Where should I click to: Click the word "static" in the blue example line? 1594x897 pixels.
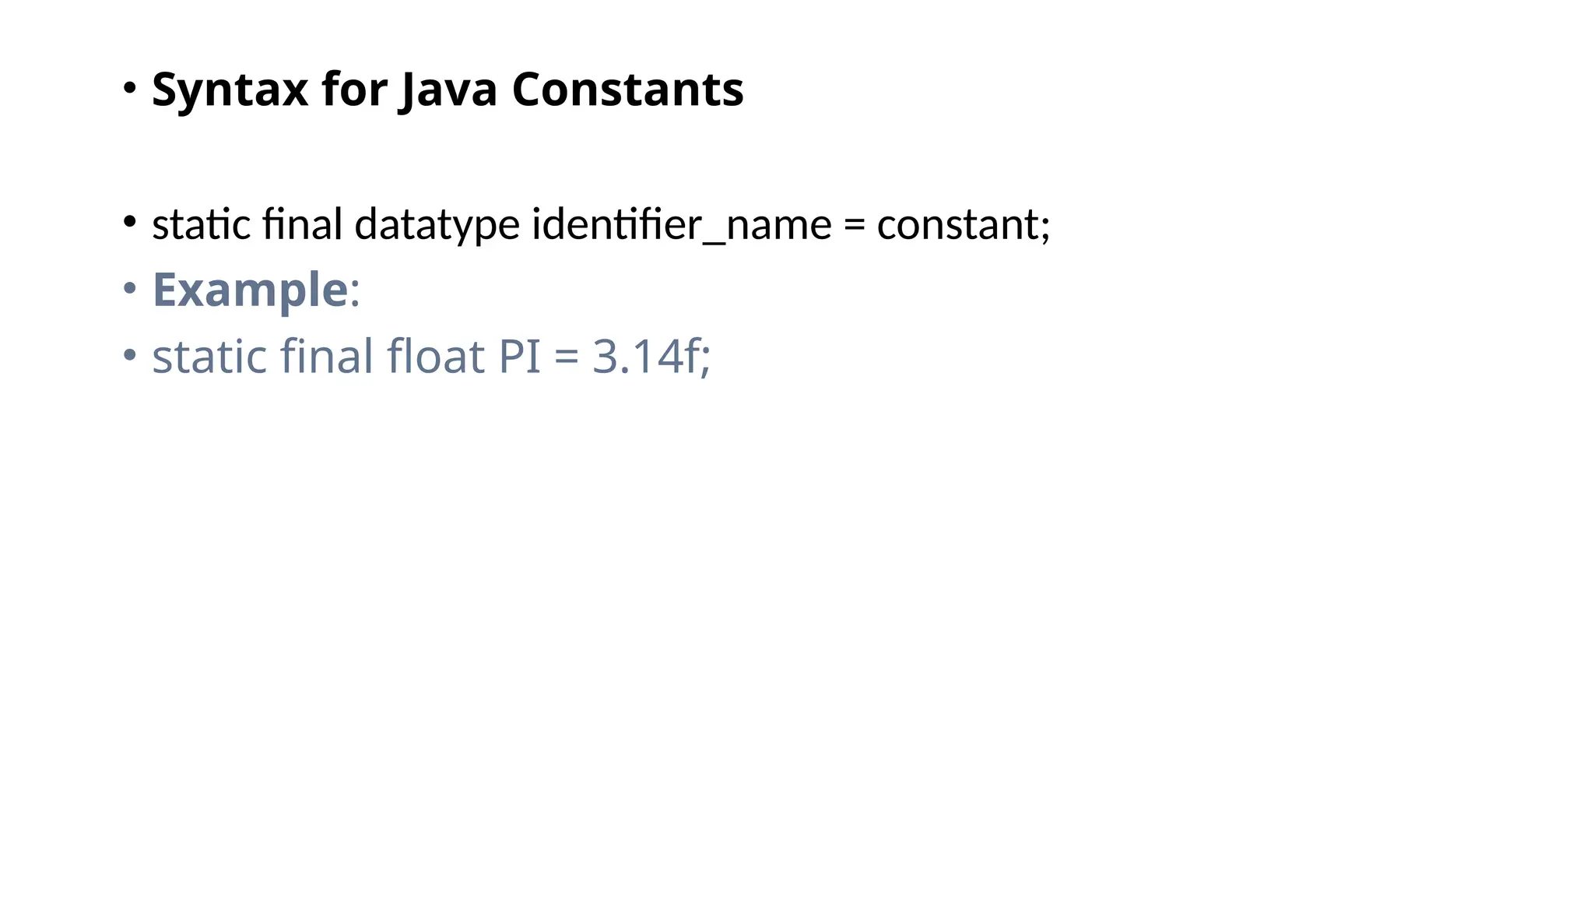point(209,356)
